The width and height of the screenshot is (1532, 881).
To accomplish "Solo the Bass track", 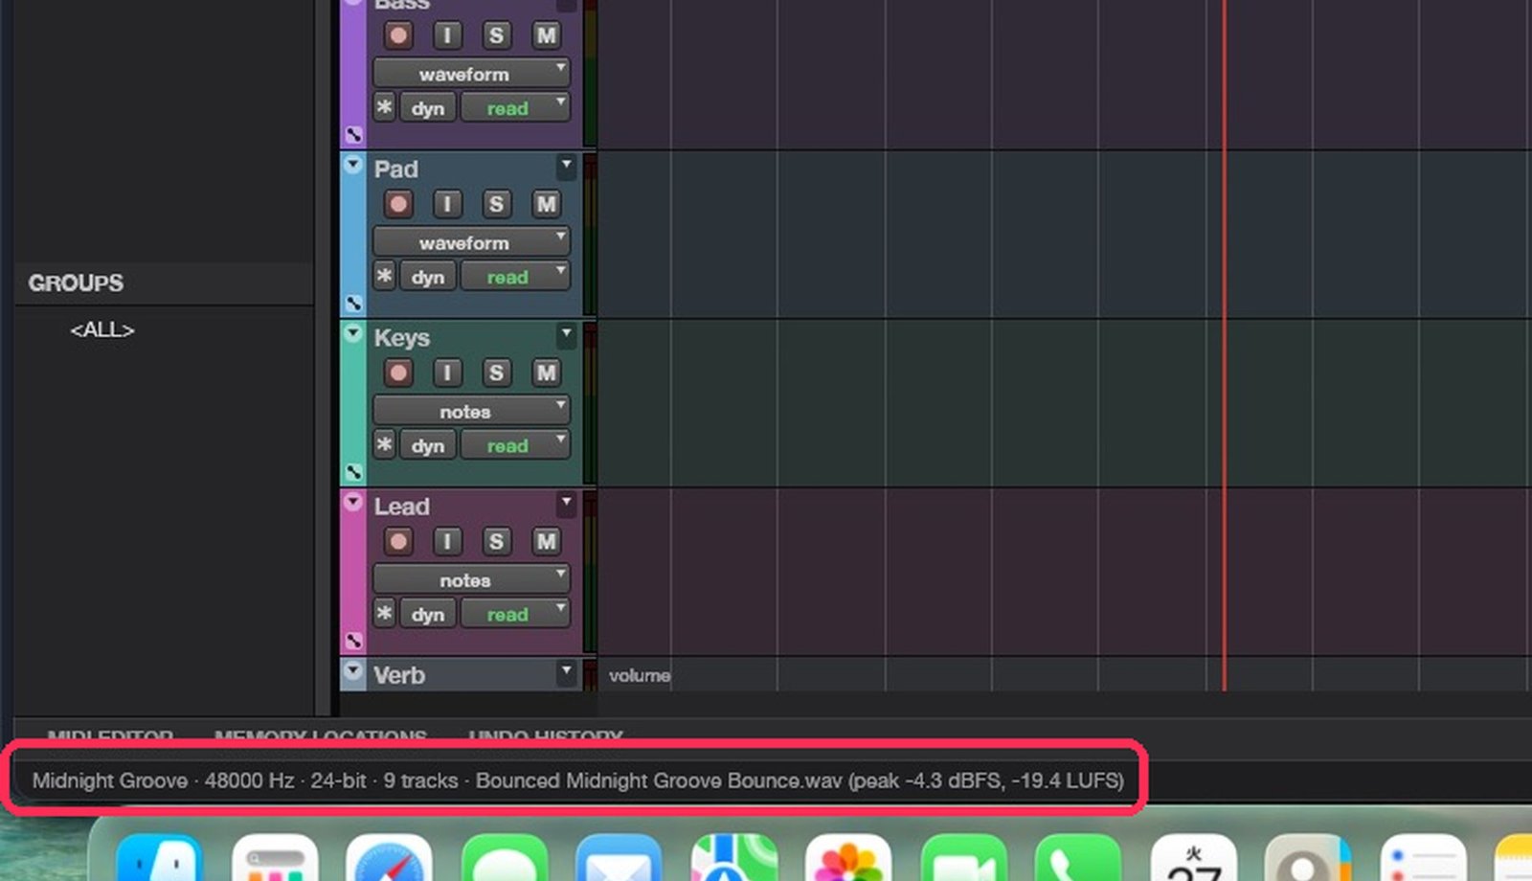I will click(496, 35).
